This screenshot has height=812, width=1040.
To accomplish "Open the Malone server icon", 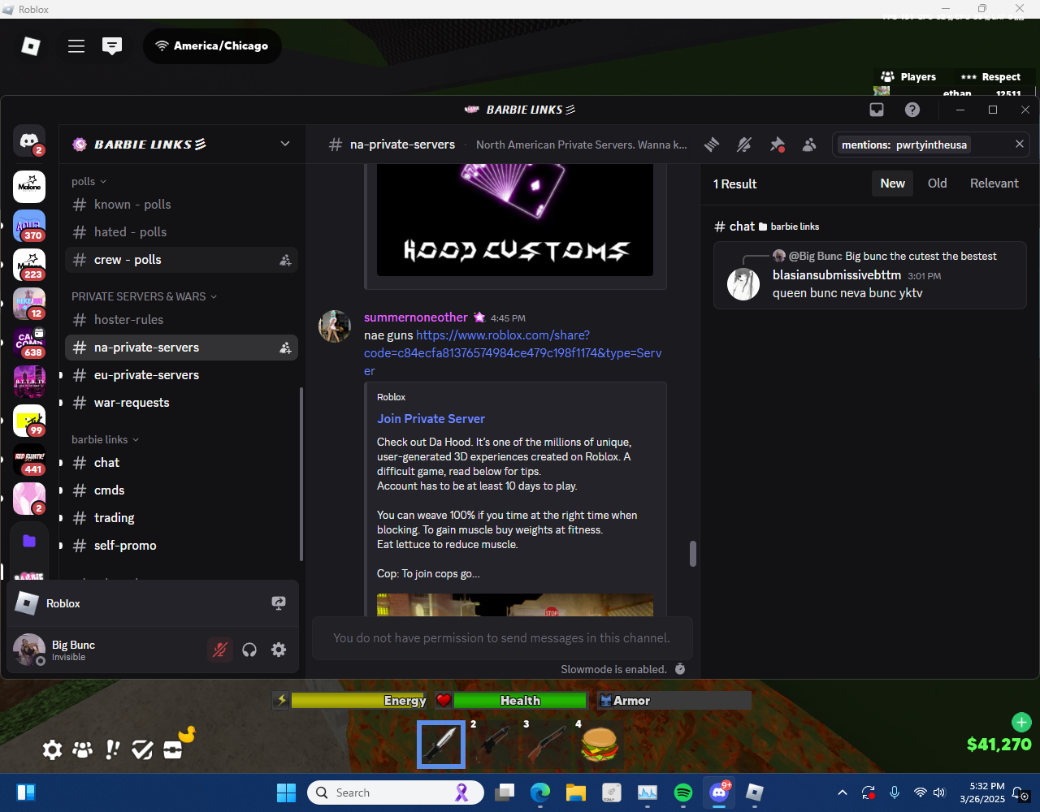I will (29, 187).
